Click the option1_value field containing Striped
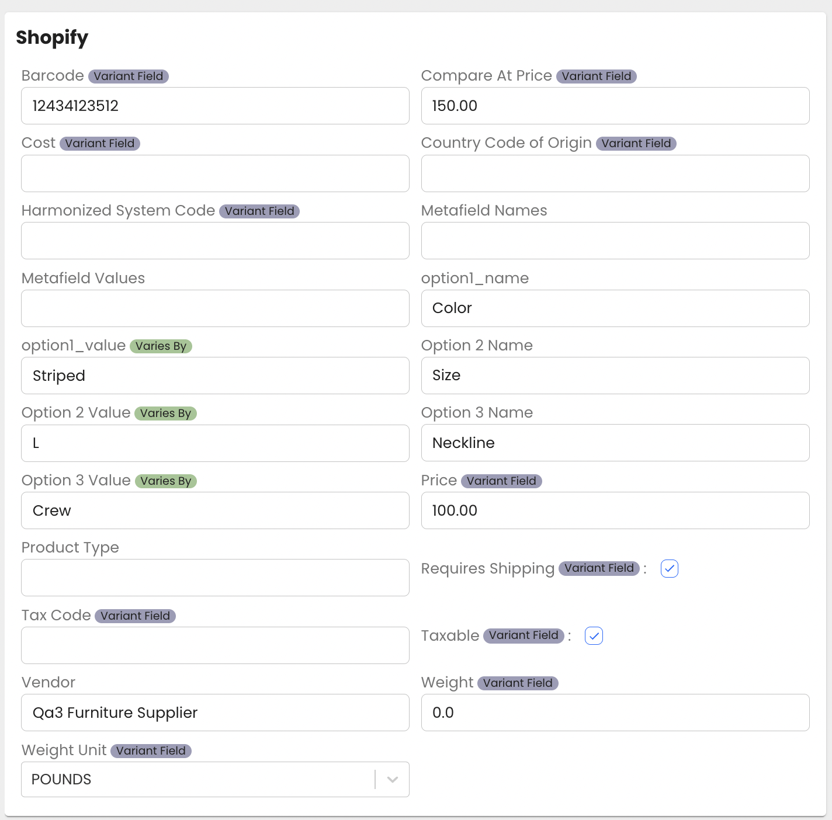 [x=215, y=376]
